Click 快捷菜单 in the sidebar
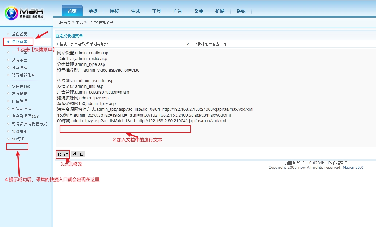The image size is (376, 227). point(20,42)
